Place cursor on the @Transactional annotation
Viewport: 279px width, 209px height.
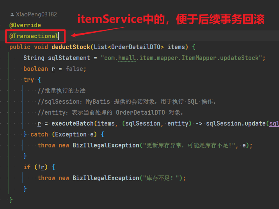[x=34, y=36]
